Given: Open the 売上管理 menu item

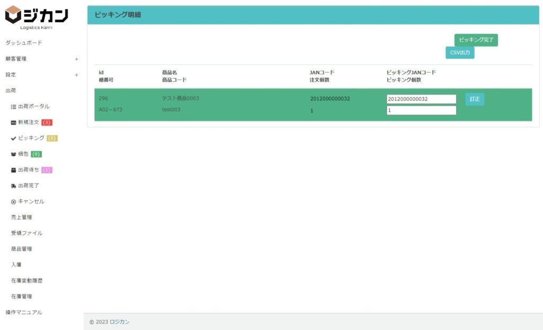Looking at the screenshot, I should pyautogui.click(x=22, y=218).
